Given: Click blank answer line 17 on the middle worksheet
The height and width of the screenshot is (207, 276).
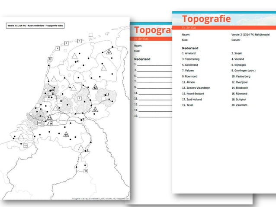Looking at the screenshot, I should point(155,111).
